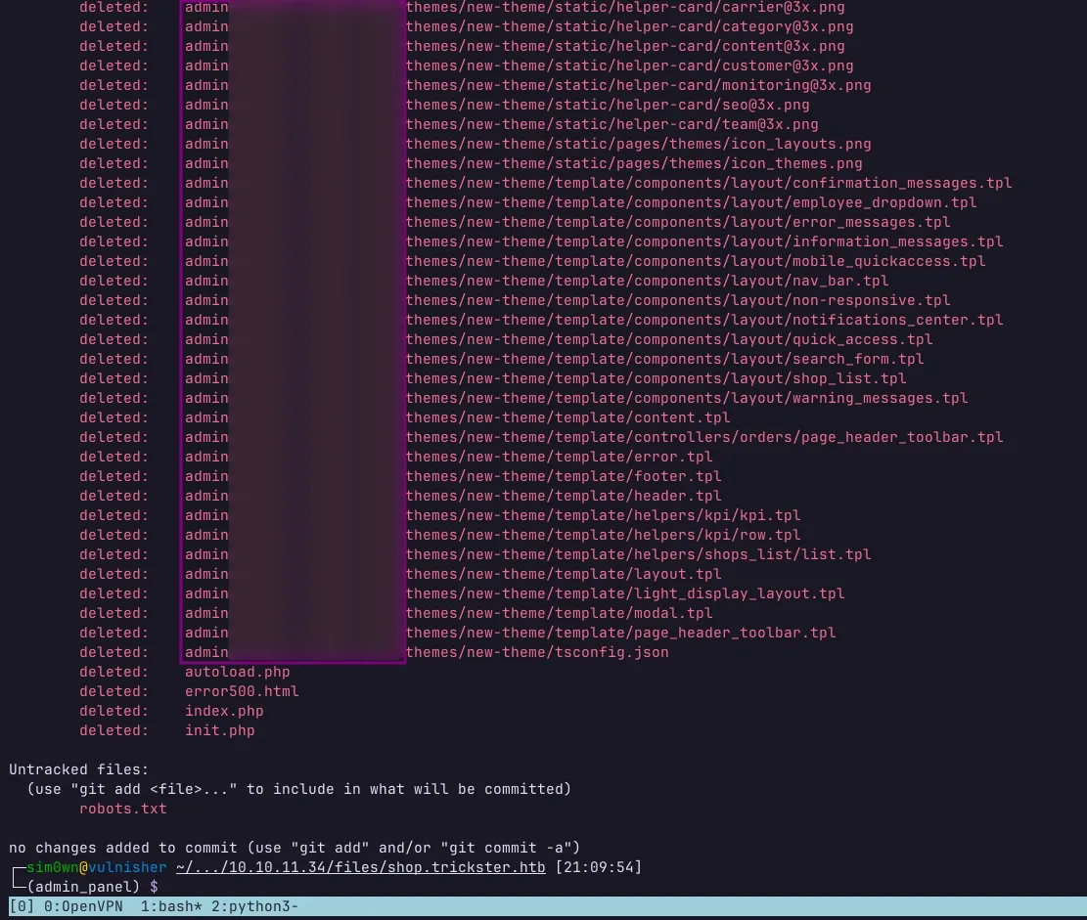Screen dimensions: 1087x920
Task: Click the deleted file index.php
Action: click(224, 711)
